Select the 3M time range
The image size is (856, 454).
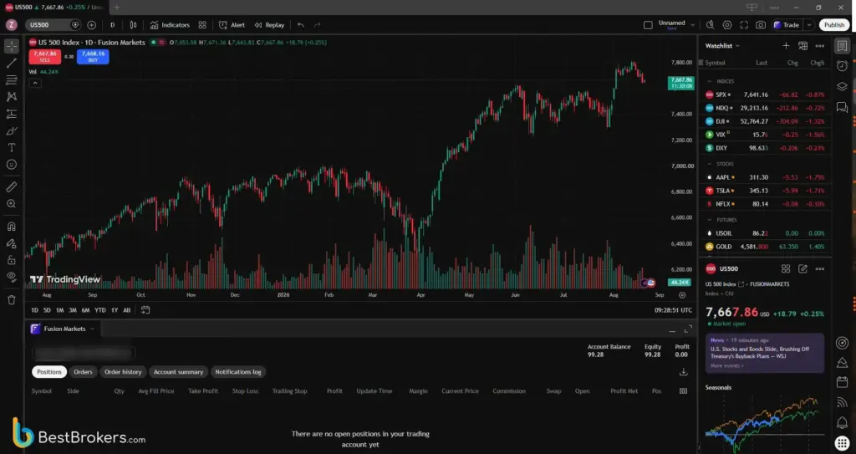tap(73, 310)
